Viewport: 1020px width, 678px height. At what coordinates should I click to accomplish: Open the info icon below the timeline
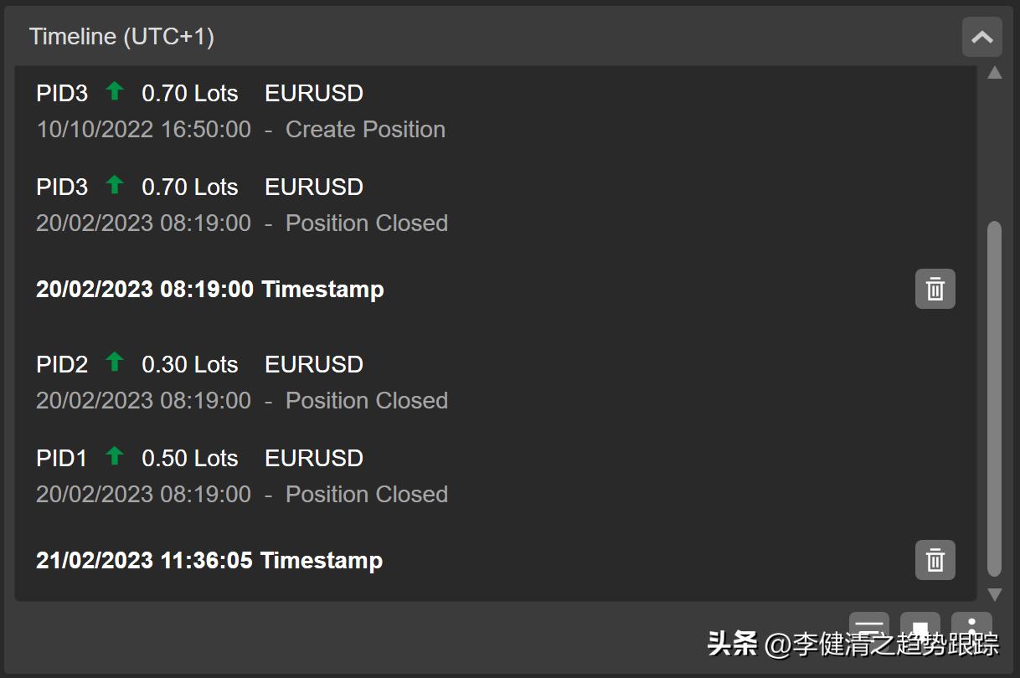tap(971, 626)
